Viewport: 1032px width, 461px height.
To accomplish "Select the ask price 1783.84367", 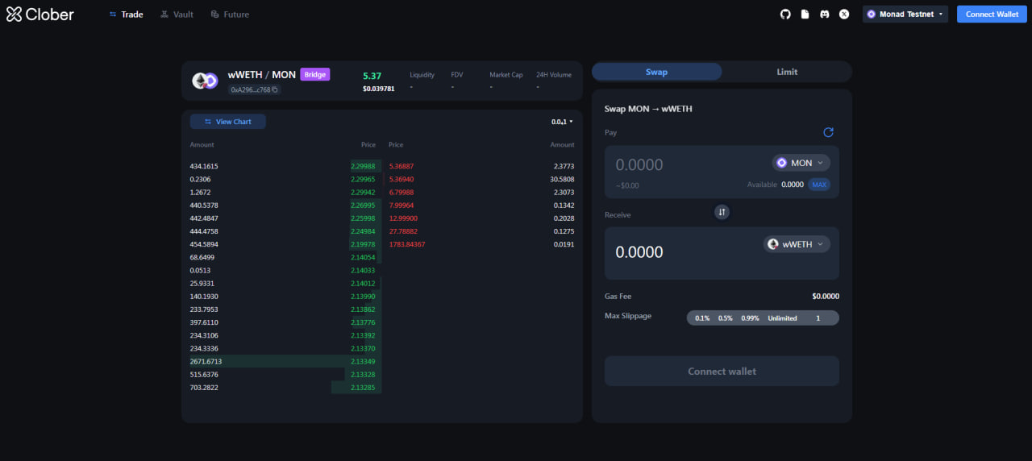I will pos(407,244).
